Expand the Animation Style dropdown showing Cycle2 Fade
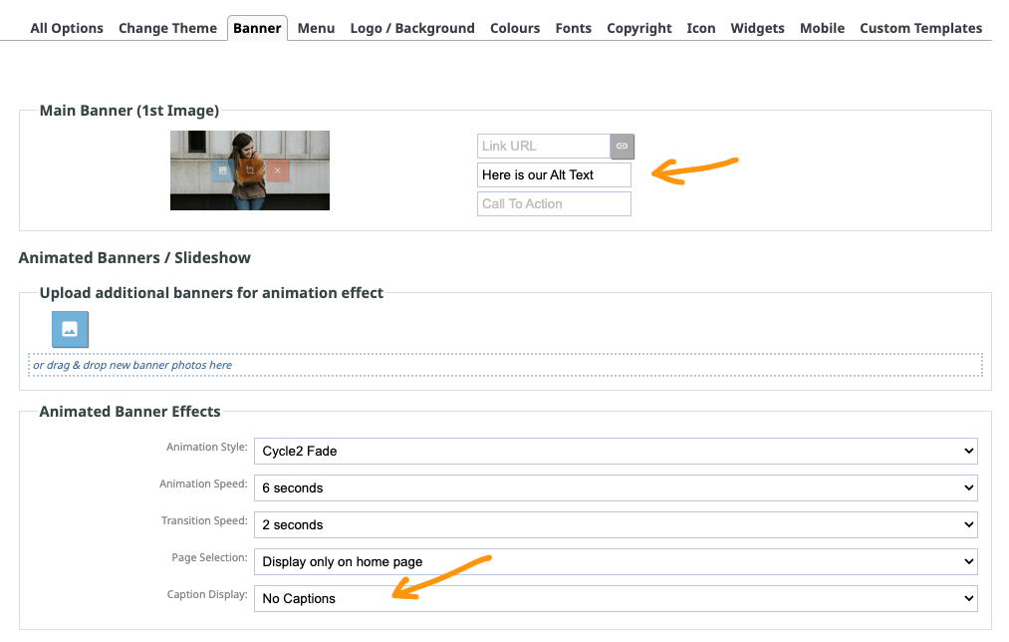Image resolution: width=1009 pixels, height=642 pixels. (616, 451)
